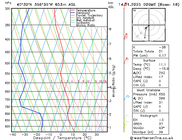Click the StmSpd (kt) value 36

click(x=161, y=132)
